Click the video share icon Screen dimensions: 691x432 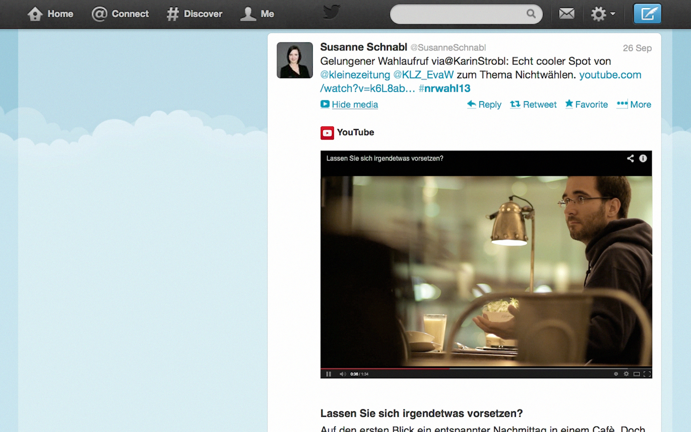[x=630, y=158]
